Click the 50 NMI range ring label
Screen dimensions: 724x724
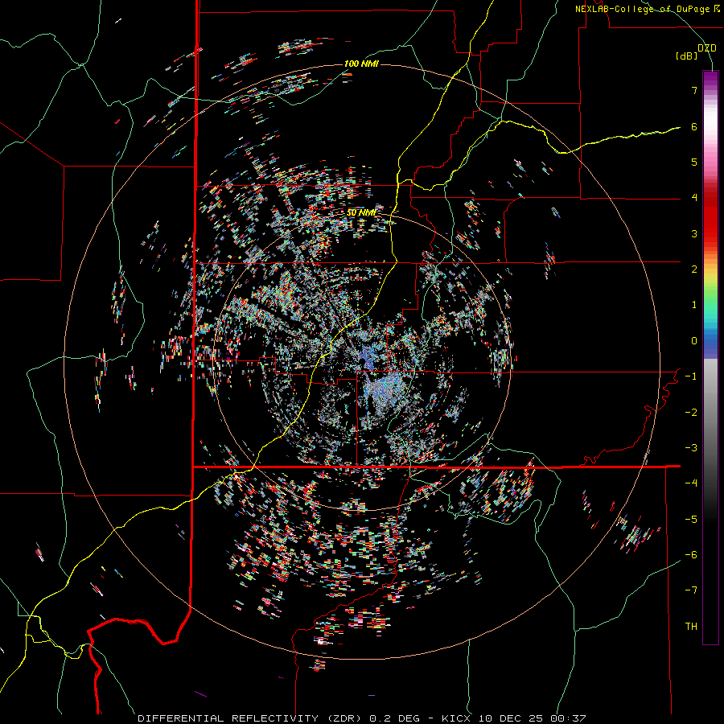pos(361,213)
